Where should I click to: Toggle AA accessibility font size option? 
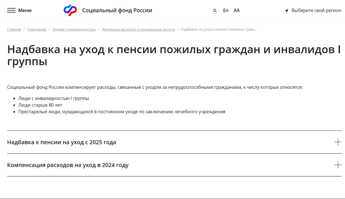(x=237, y=10)
